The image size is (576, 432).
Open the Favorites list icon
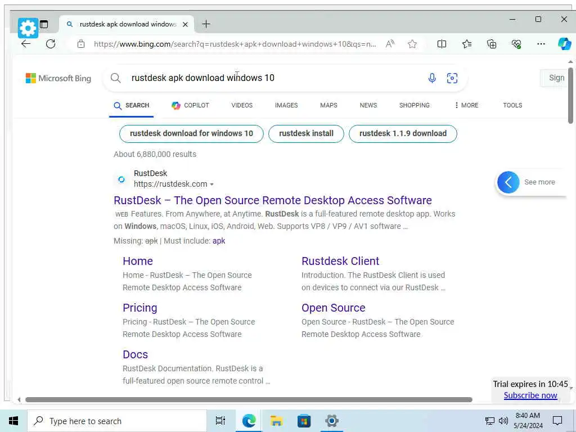click(x=467, y=44)
